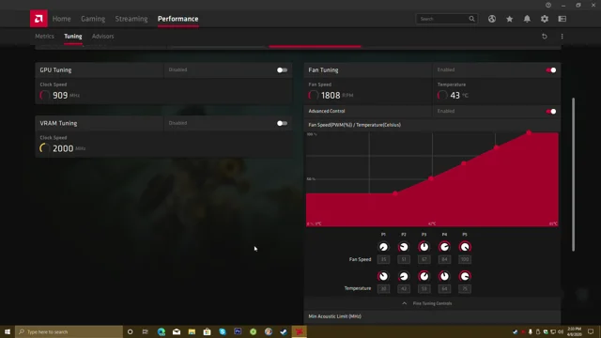Click P2 Fan Speed value box 51
Image resolution: width=601 pixels, height=338 pixels.
click(x=404, y=259)
